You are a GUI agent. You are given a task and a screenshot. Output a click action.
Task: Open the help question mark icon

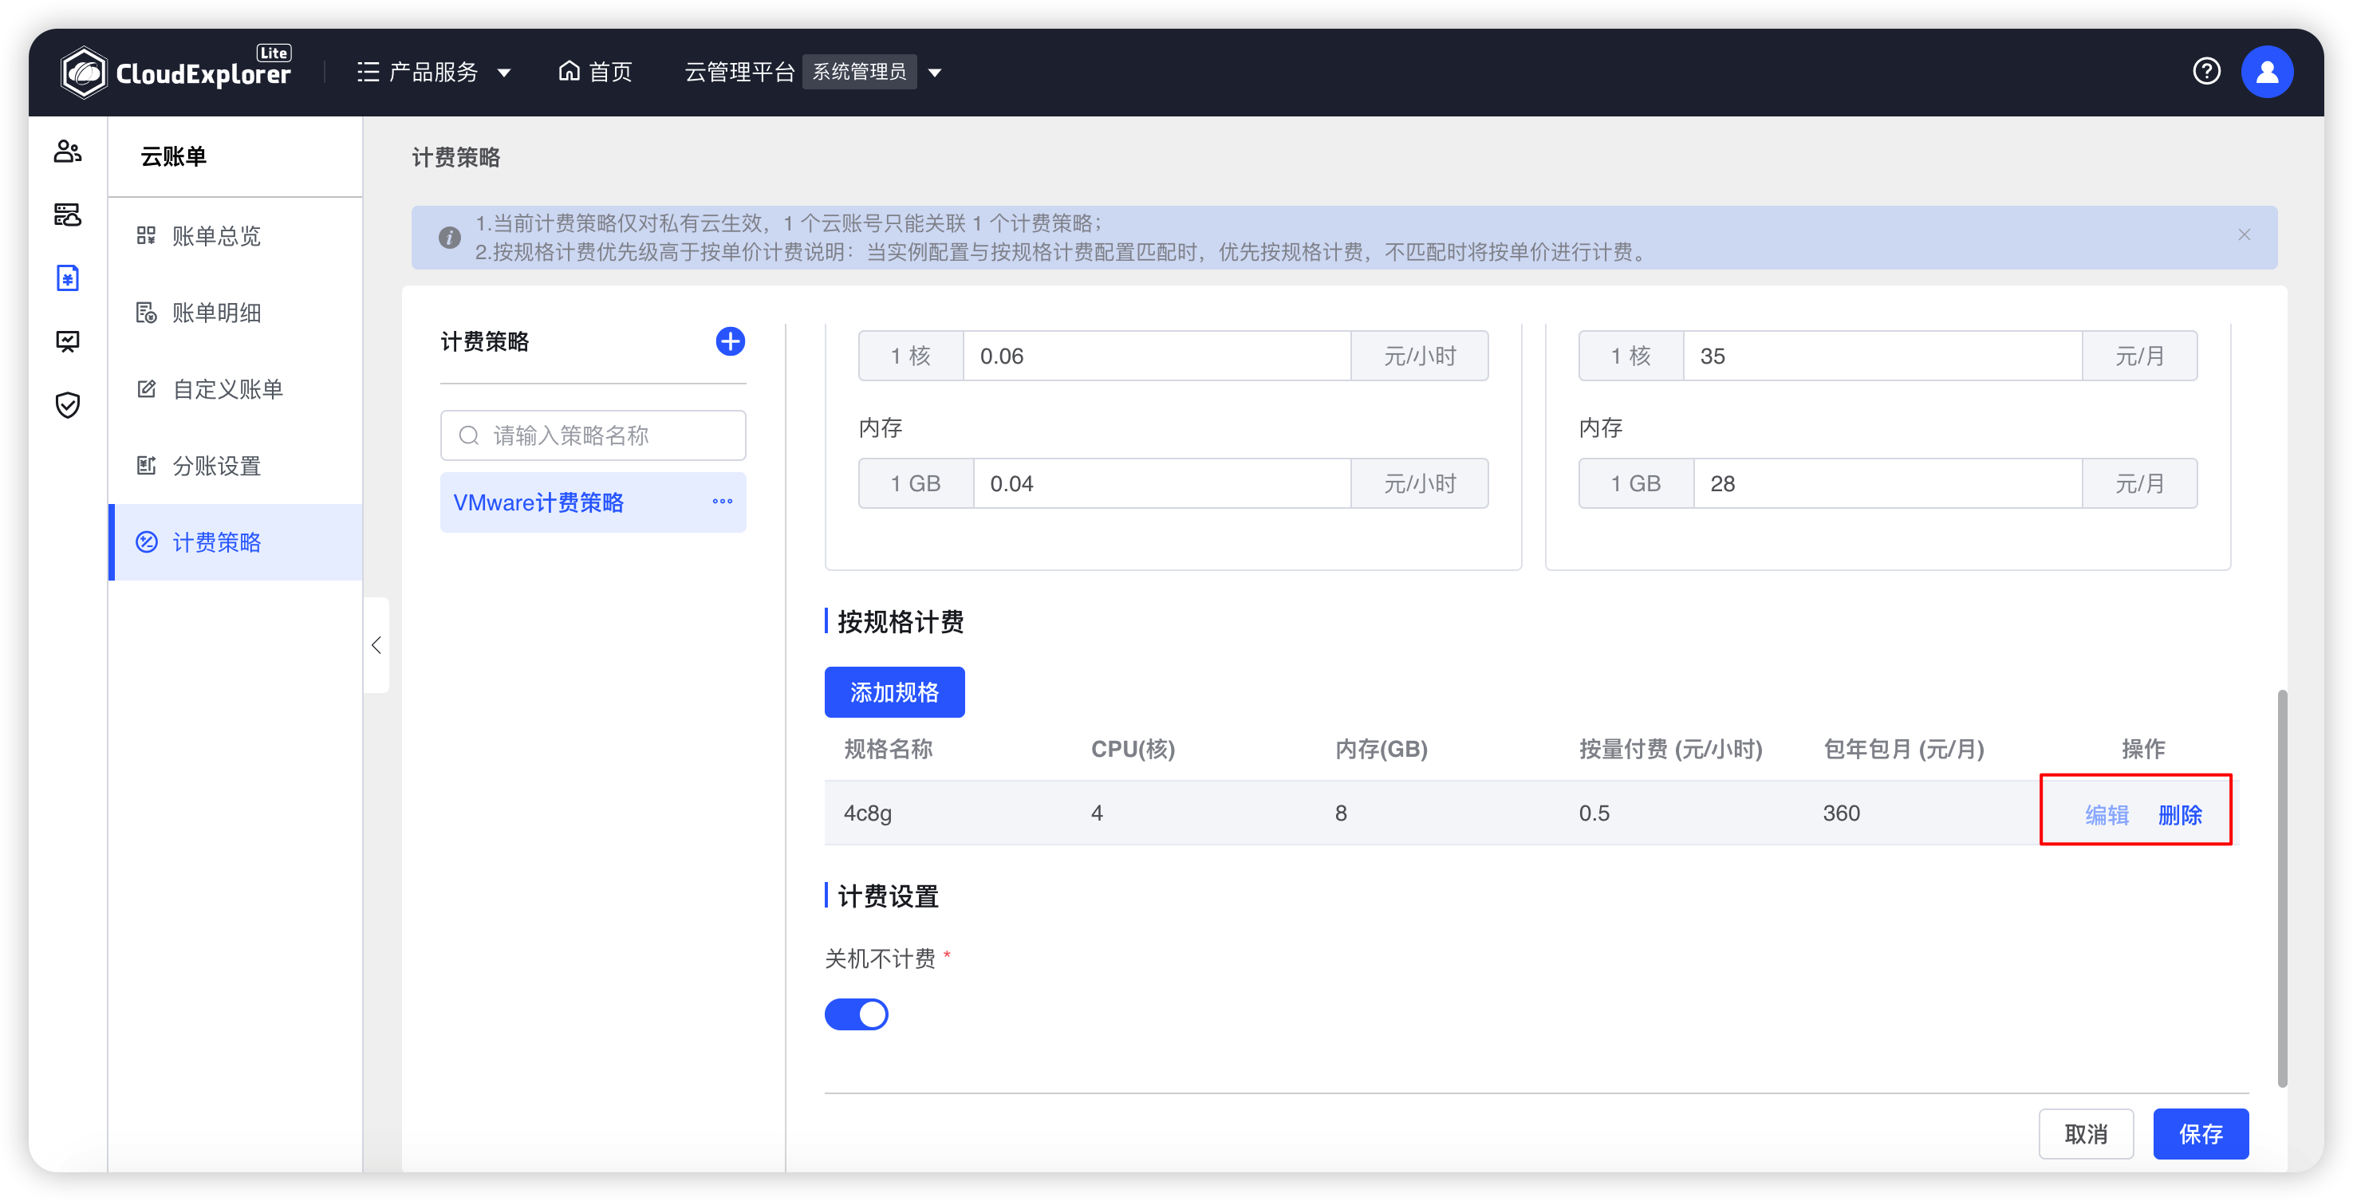(x=2206, y=71)
